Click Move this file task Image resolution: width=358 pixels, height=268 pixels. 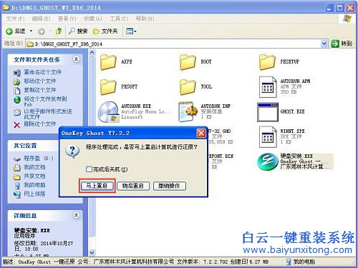(39, 81)
